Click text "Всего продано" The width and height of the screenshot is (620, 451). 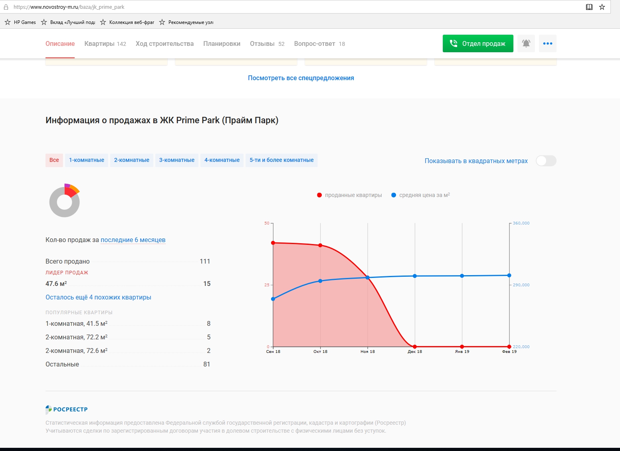tap(67, 262)
